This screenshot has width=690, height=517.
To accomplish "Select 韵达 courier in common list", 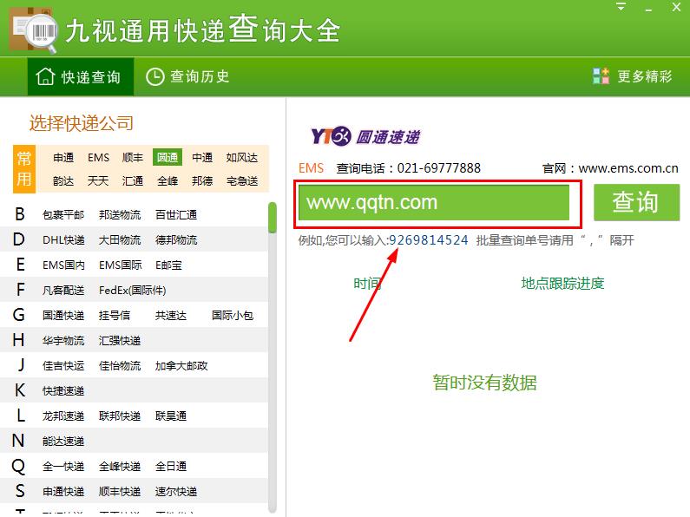I will 63,181.
